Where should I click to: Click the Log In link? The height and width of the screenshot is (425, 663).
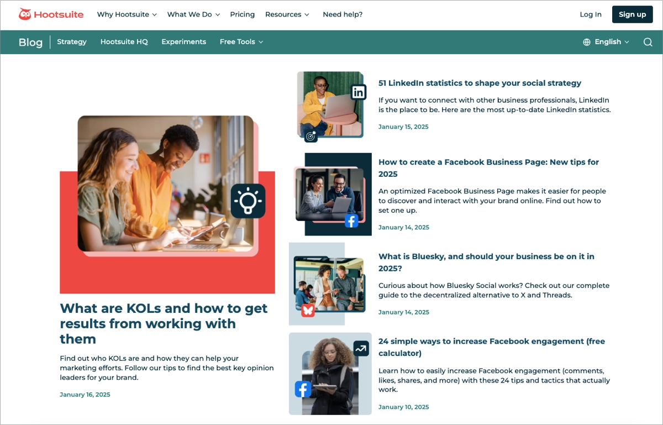pos(590,14)
